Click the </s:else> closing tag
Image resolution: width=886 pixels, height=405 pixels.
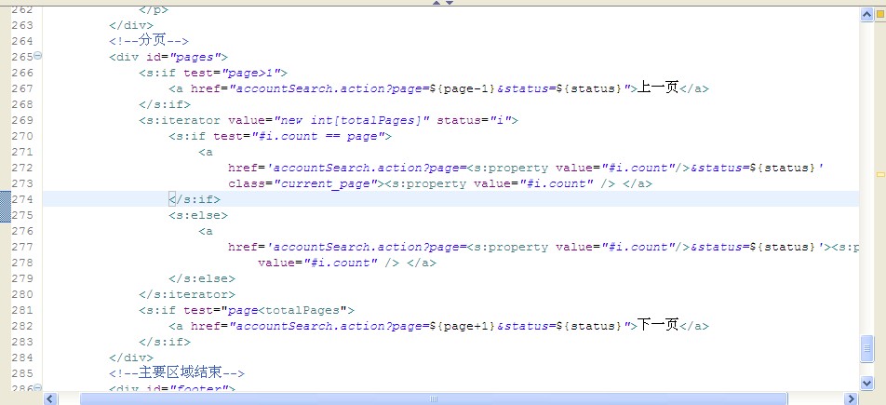pos(202,278)
